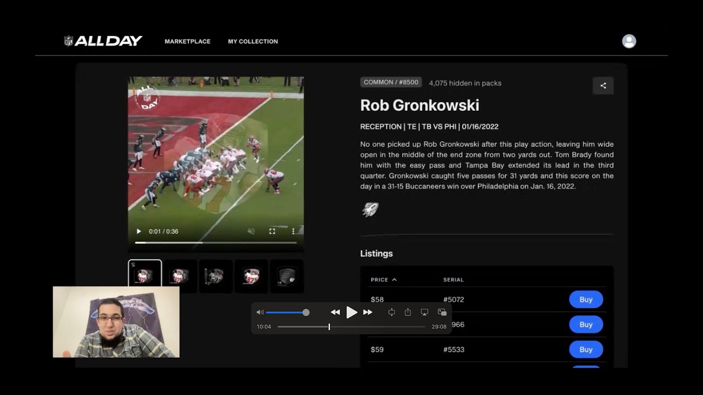The height and width of the screenshot is (395, 703).
Task: Click the 29:08 QuickTime total time label
Action: pyautogui.click(x=439, y=326)
